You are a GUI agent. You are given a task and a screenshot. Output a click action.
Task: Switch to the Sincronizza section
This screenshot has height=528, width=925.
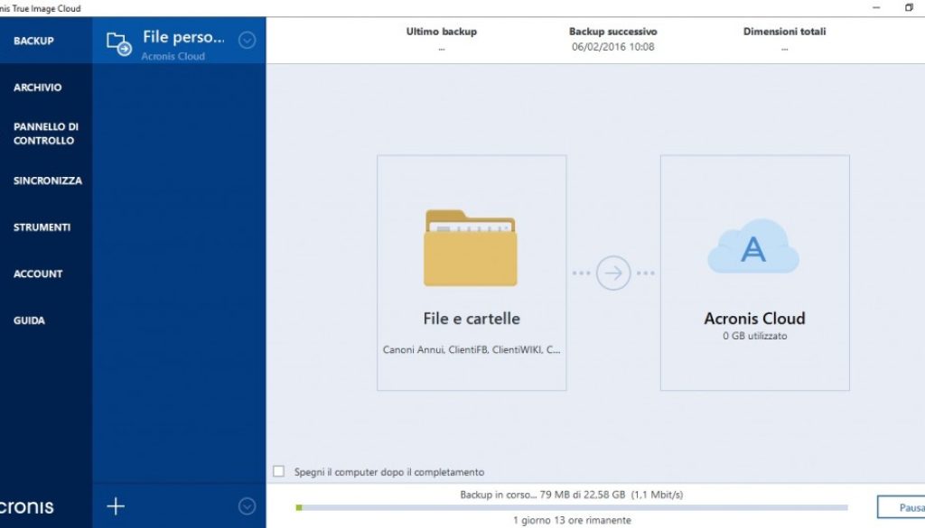47,181
